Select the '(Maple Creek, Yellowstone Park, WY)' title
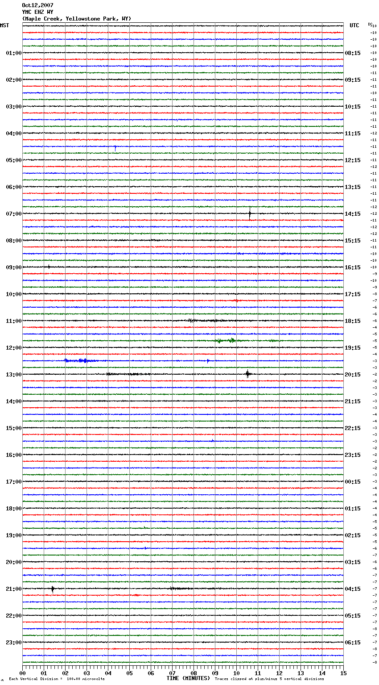The height and width of the screenshot is (685, 379). coord(77,19)
